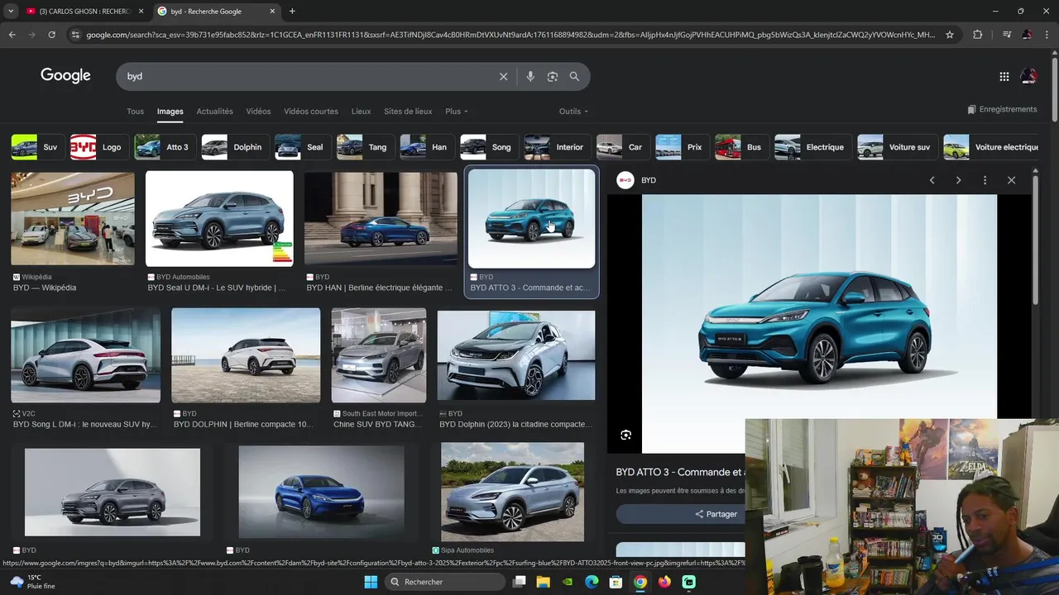Start a voice search with the microphone

[x=530, y=76]
